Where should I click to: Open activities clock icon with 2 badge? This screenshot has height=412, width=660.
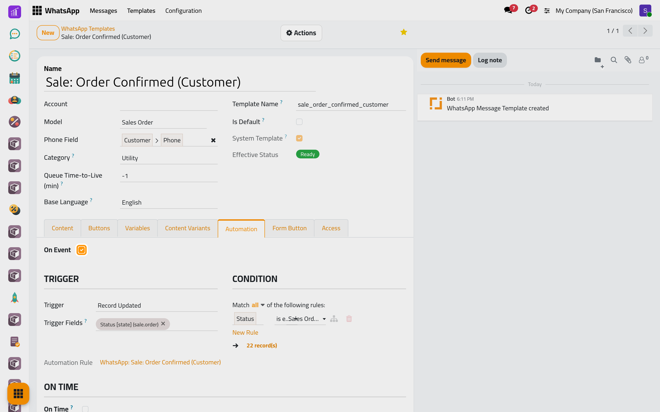[529, 10]
